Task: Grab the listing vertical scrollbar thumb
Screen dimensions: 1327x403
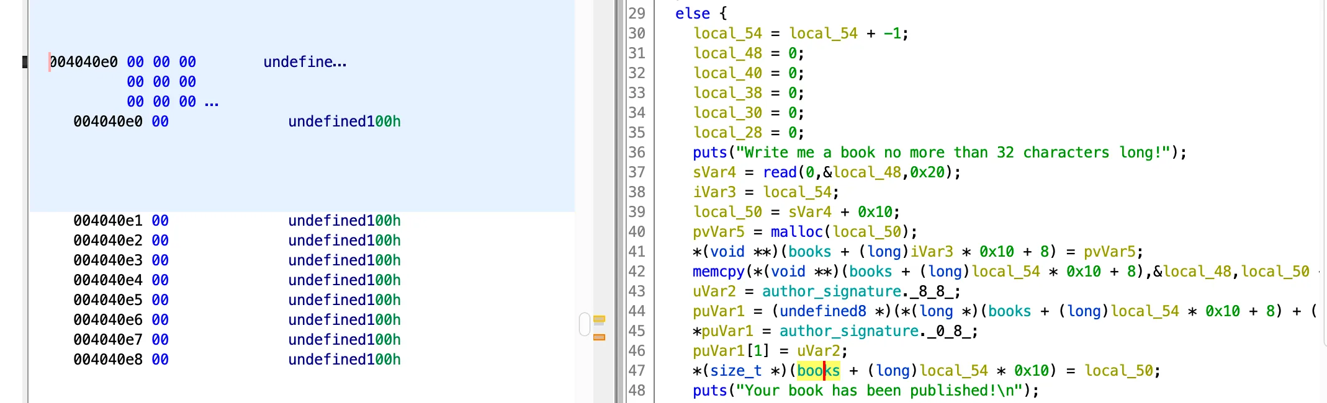Action: [x=584, y=324]
